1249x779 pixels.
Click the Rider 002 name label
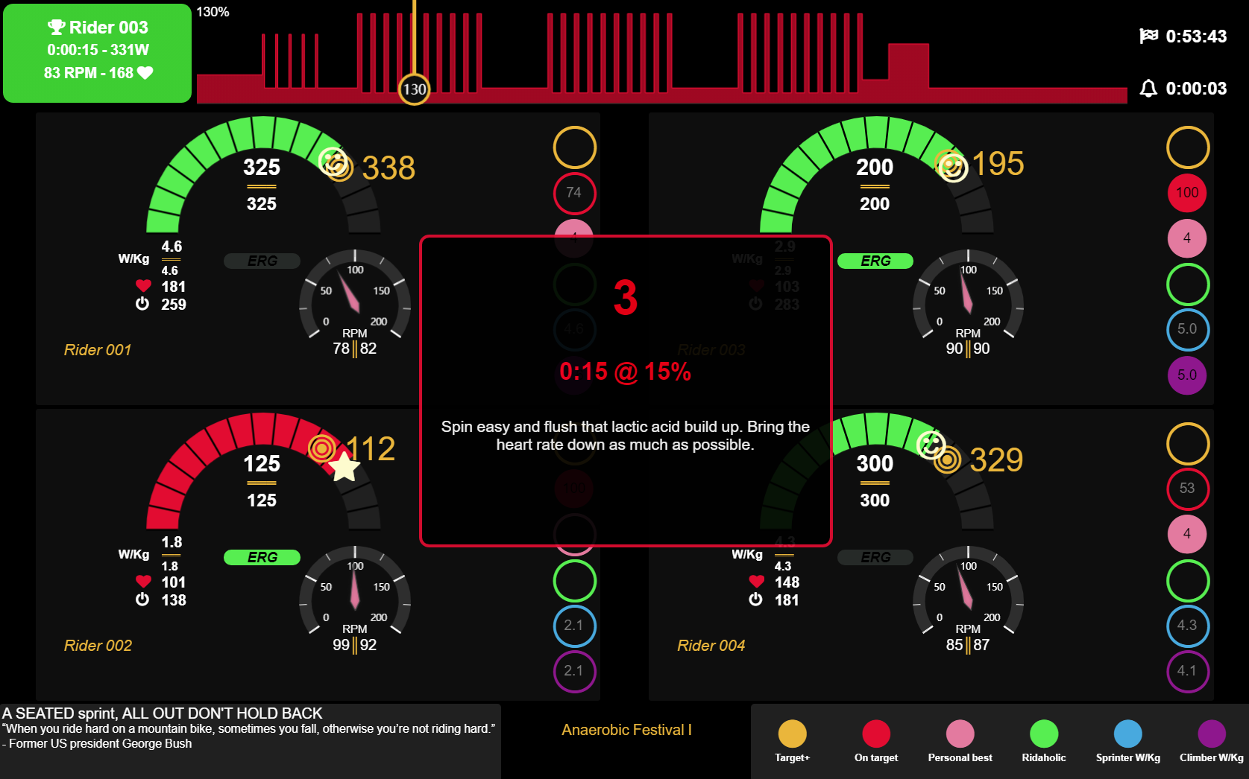tap(98, 646)
